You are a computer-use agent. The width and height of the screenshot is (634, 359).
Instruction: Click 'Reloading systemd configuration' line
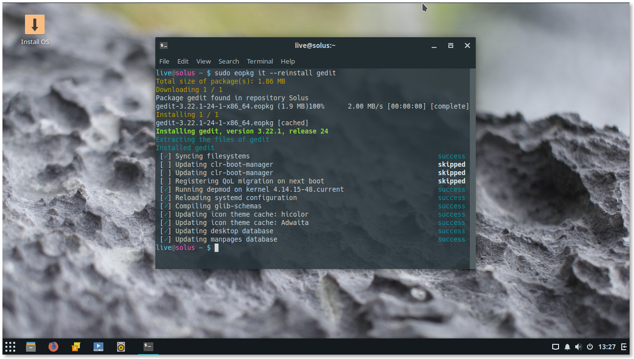236,198
